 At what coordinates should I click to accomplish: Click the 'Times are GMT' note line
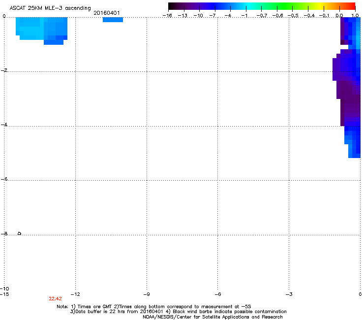click(154, 307)
